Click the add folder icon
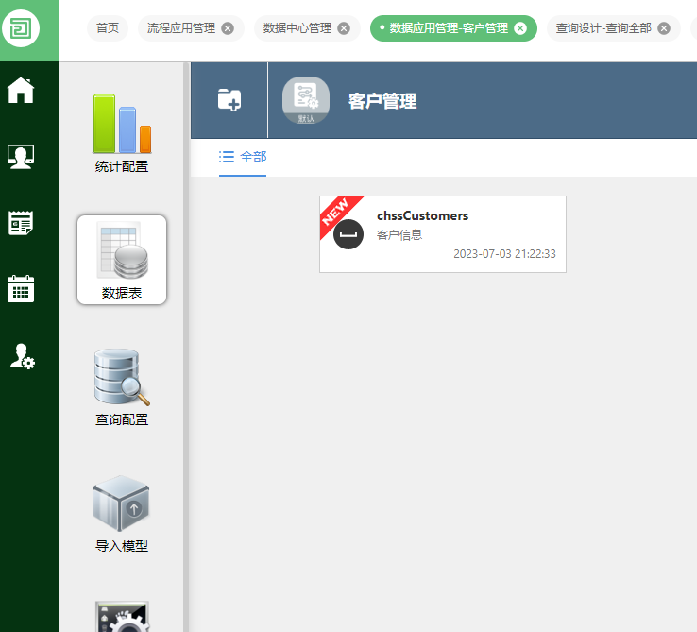This screenshot has width=697, height=632. (229, 99)
